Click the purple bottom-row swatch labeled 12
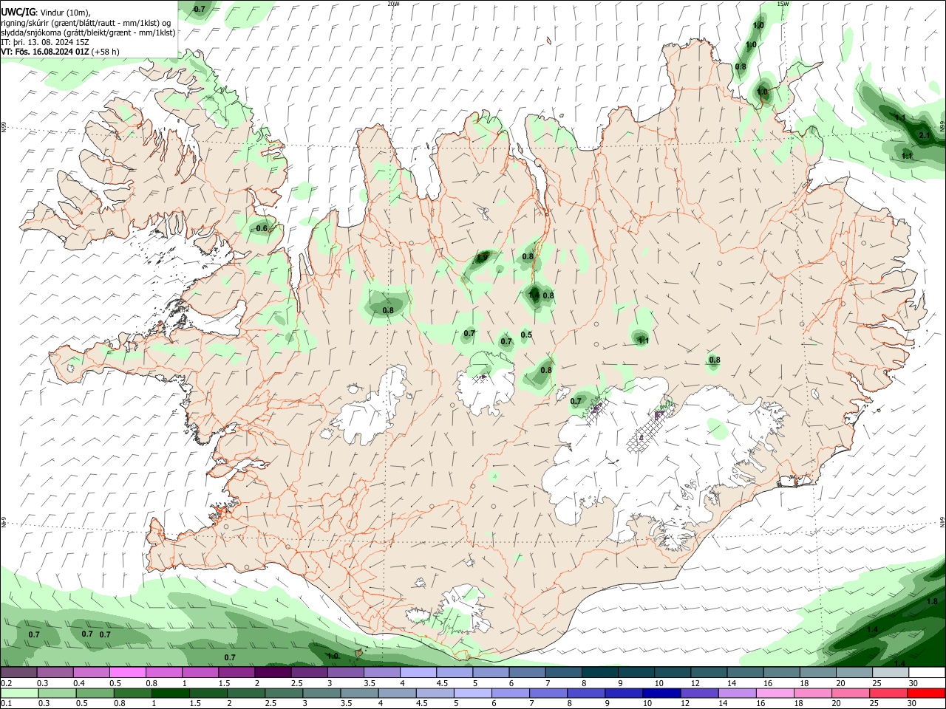The image size is (946, 709). tap(698, 693)
